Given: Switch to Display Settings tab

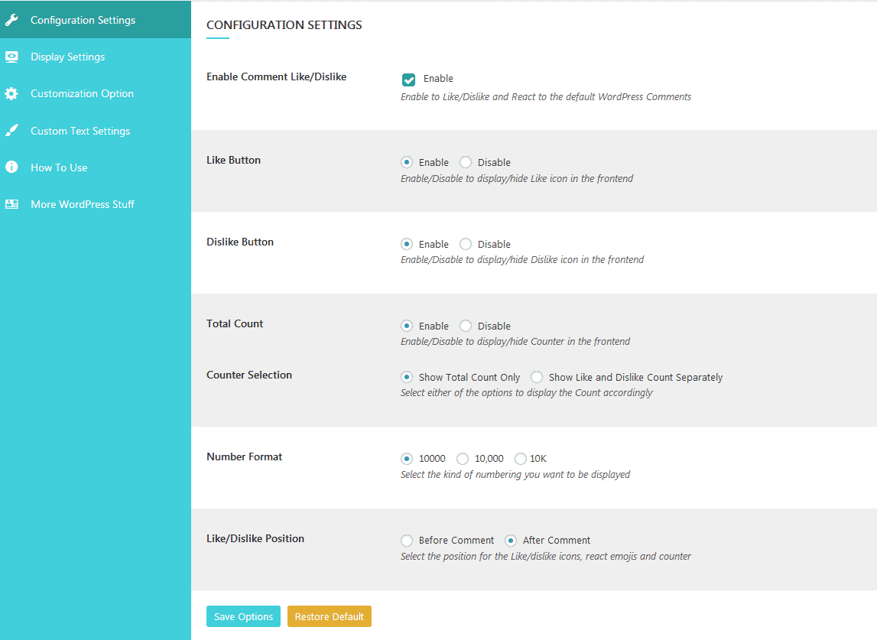Looking at the screenshot, I should click(96, 57).
